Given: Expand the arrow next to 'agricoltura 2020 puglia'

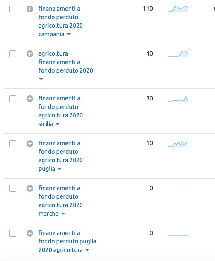Looking at the screenshot, I should (59, 169).
